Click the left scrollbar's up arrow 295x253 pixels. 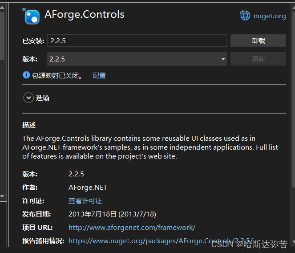pyautogui.click(x=2, y=8)
